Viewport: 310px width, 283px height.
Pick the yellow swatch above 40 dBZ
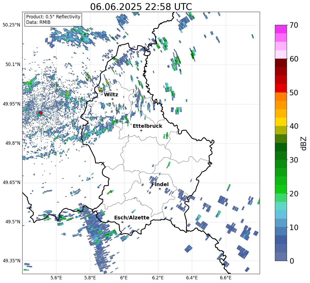[281, 122]
